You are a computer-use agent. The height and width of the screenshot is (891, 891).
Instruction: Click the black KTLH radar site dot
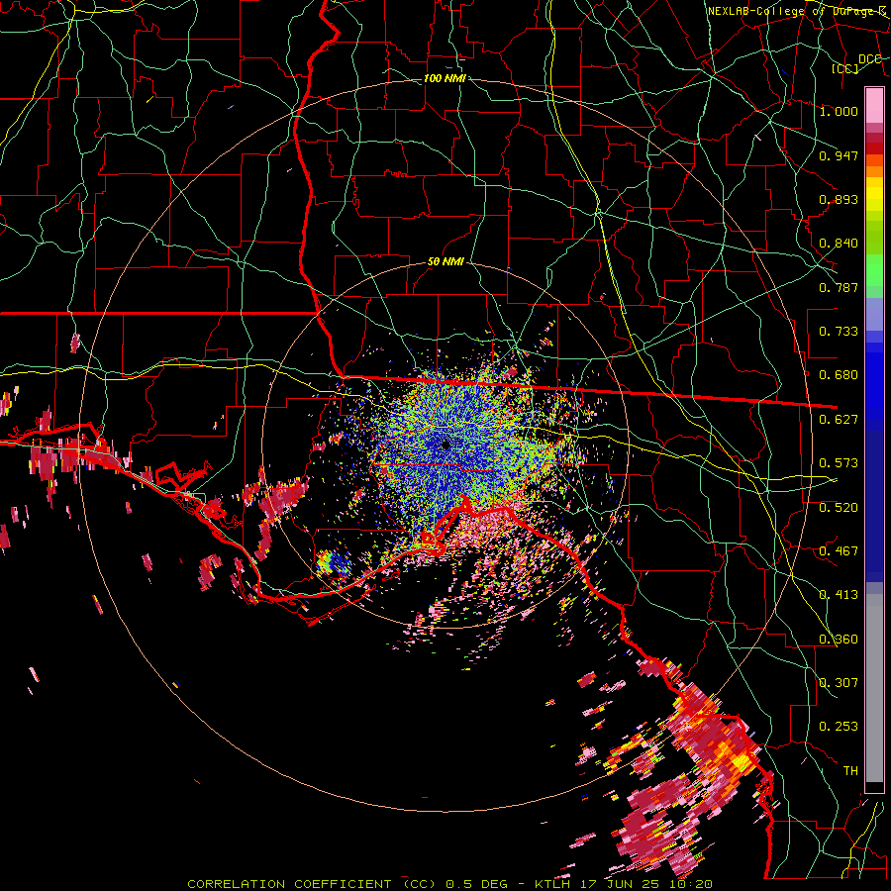click(x=446, y=445)
